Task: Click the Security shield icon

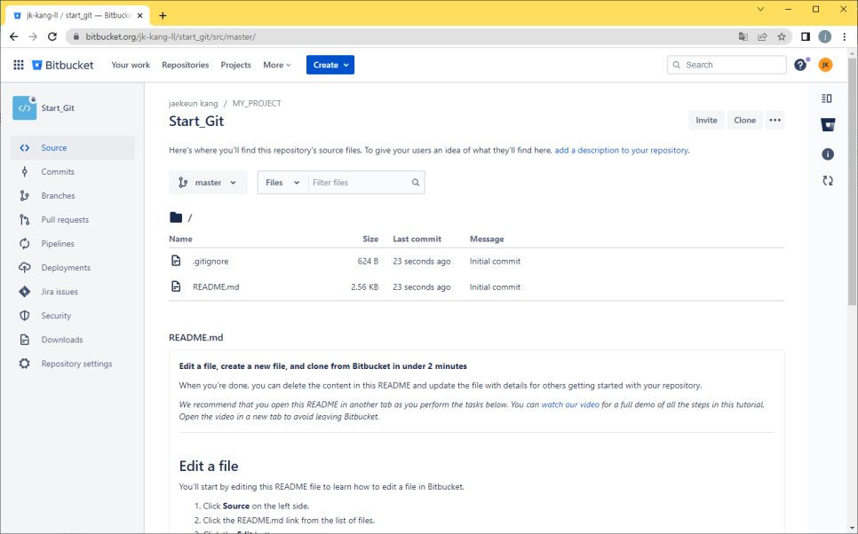Action: pyautogui.click(x=25, y=316)
